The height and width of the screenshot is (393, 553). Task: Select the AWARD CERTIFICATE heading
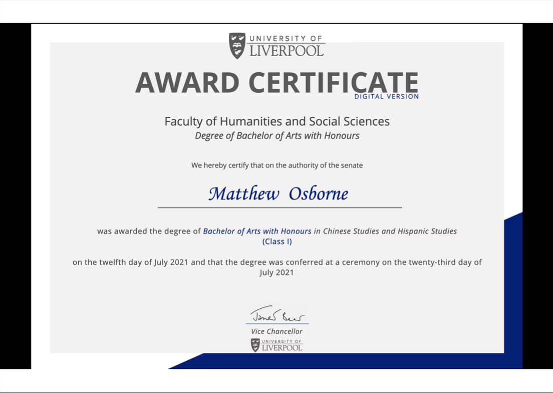coord(276,82)
